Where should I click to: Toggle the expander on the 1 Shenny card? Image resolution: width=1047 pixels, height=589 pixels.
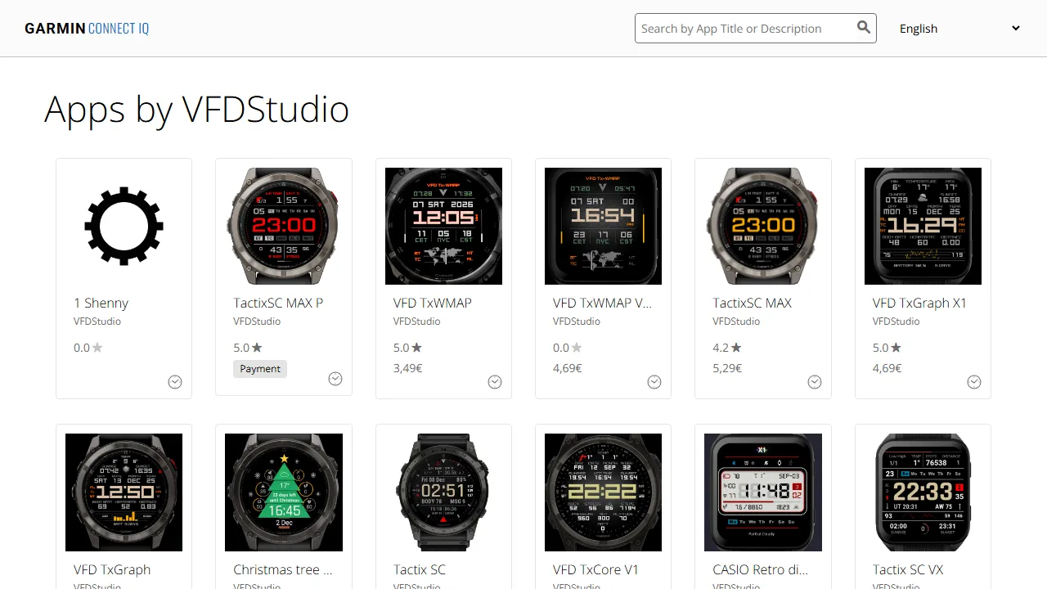point(175,381)
